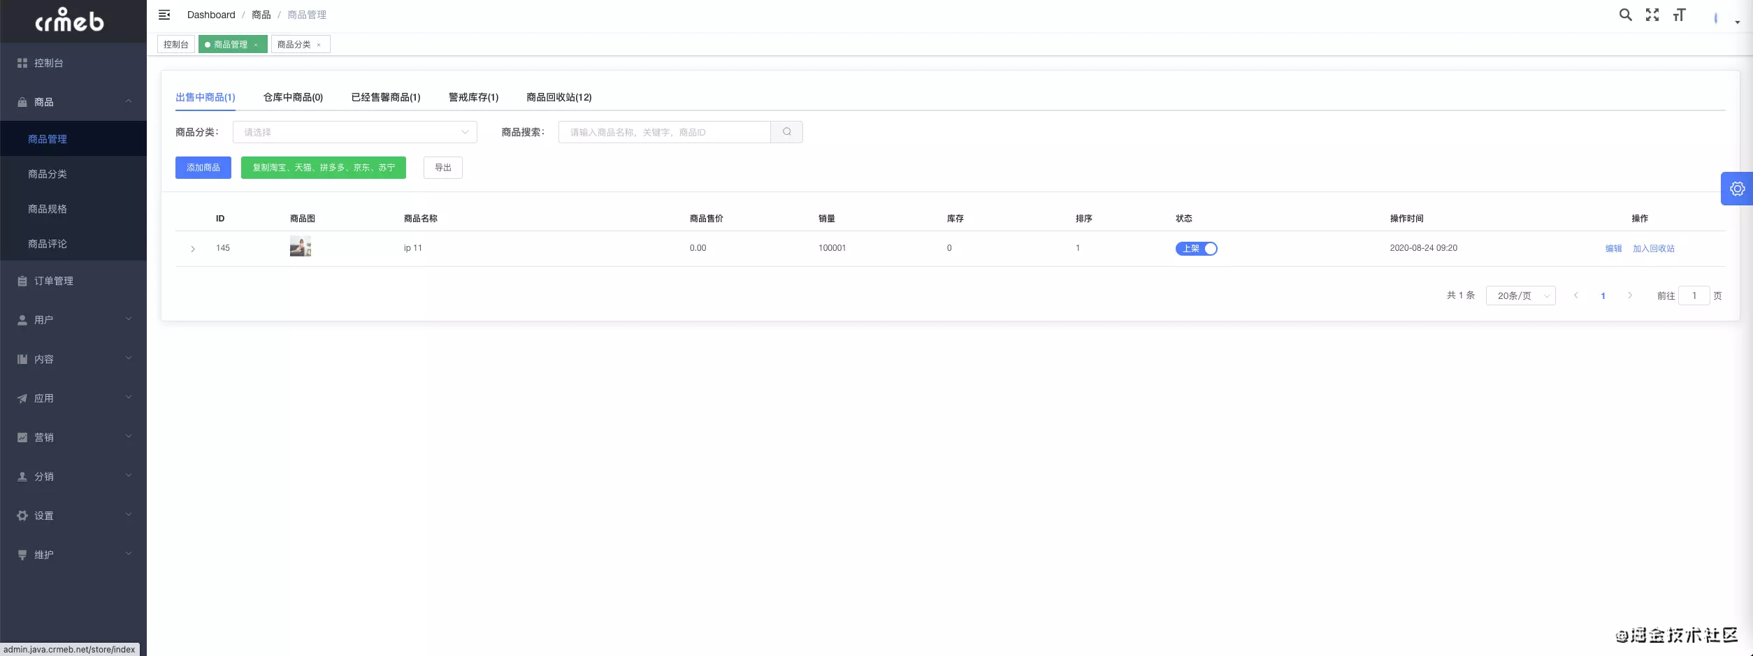This screenshot has height=656, width=1753.
Task: Click the ip 11 product thumbnail image
Action: point(301,246)
